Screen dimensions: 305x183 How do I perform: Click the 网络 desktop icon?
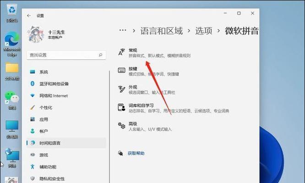point(12,158)
